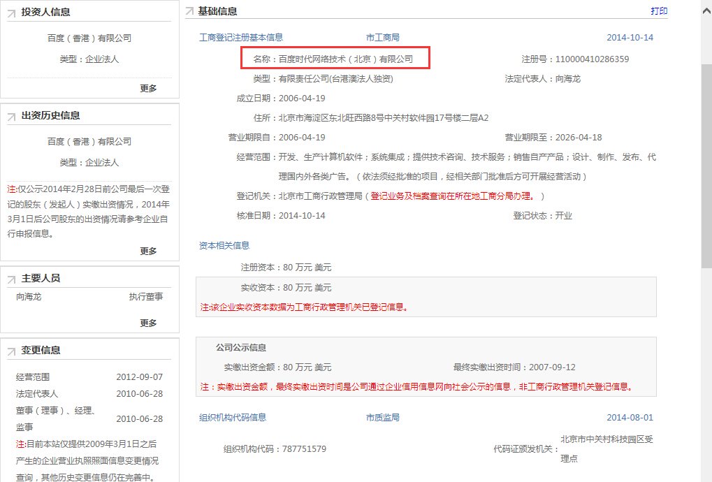The width and height of the screenshot is (712, 482).
Task: Click the 市质监局 link
Action: 382,417
